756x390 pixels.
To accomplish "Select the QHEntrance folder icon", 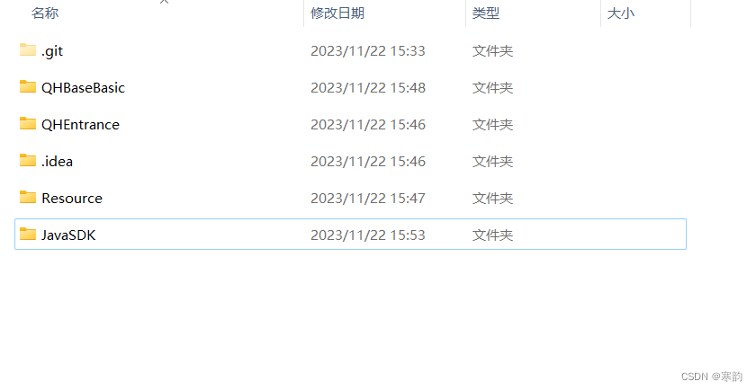I will tap(28, 123).
